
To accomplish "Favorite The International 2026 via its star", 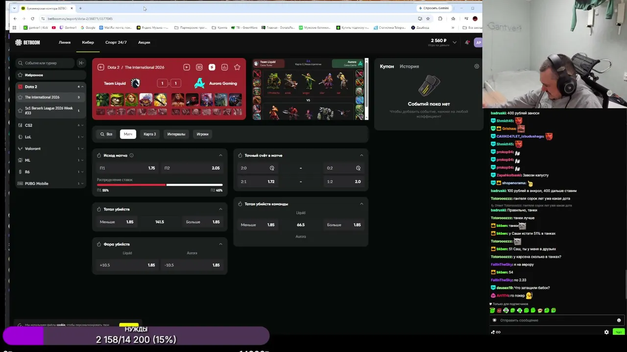I will coord(20,97).
